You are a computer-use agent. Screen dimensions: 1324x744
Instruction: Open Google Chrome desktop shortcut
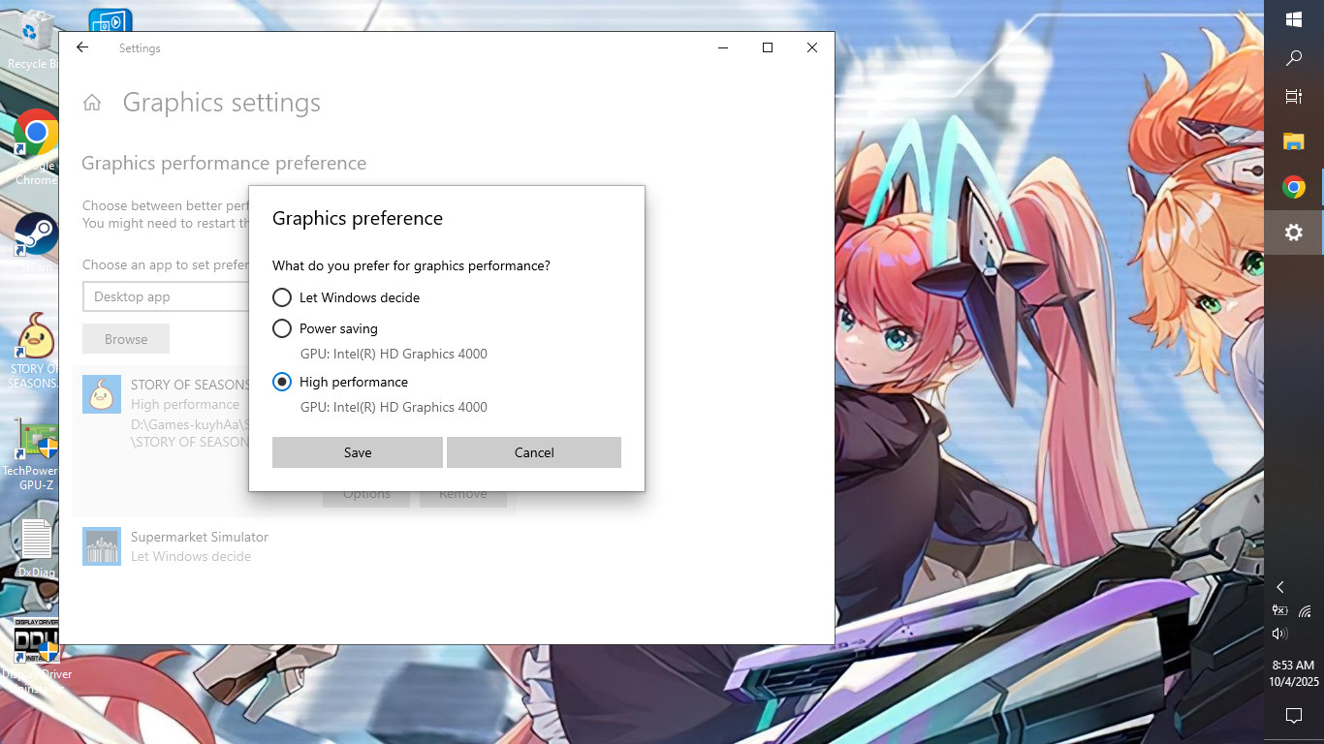tap(35, 145)
